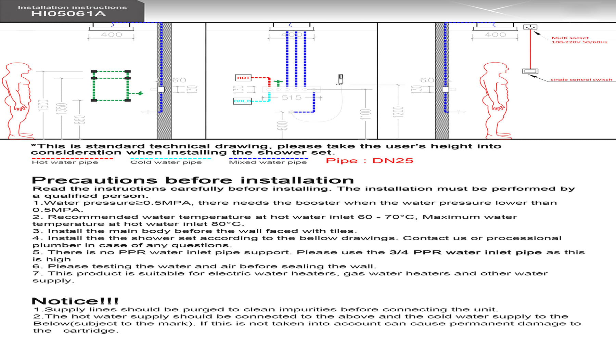The height and width of the screenshot is (350, 616).
Task: Click the Pipe : DN25 red text
Action: pos(369,161)
